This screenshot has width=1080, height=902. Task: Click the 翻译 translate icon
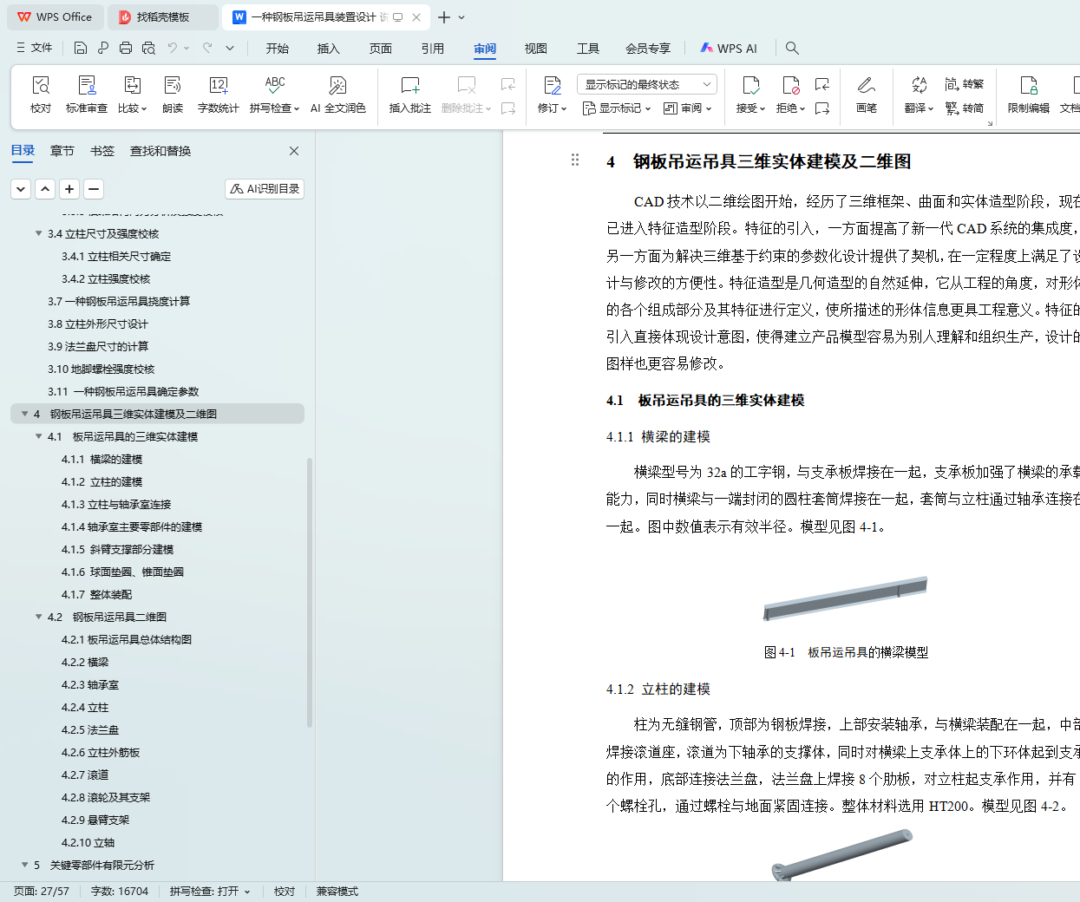[x=920, y=85]
